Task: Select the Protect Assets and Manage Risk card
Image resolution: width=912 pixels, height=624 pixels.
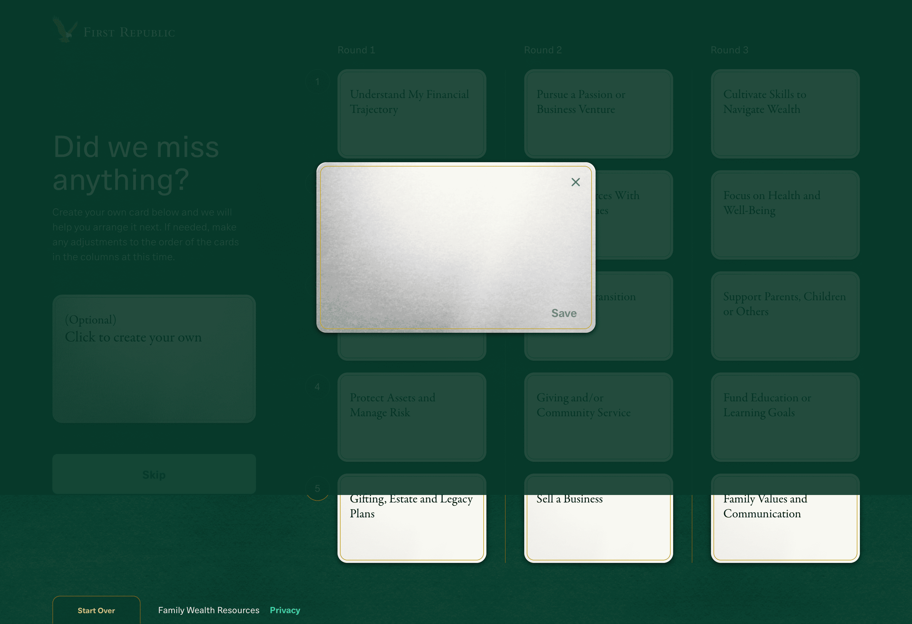Action: [412, 417]
